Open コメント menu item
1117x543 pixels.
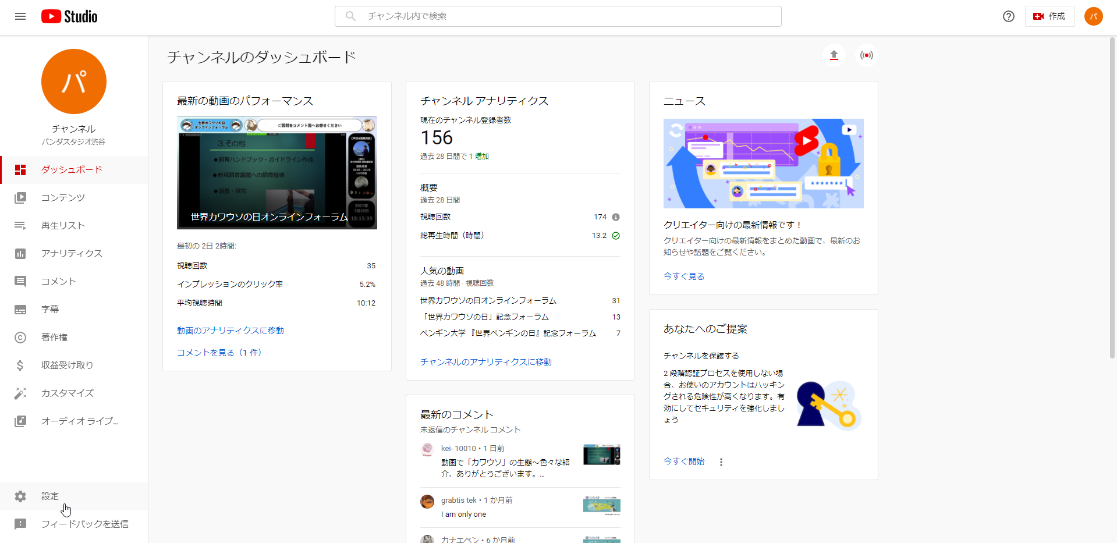pyautogui.click(x=74, y=282)
